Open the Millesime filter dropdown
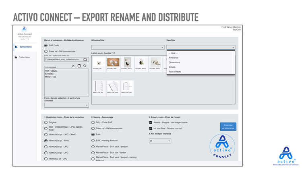Image resolution: width=302 pixels, height=170 pixels. click(x=128, y=47)
